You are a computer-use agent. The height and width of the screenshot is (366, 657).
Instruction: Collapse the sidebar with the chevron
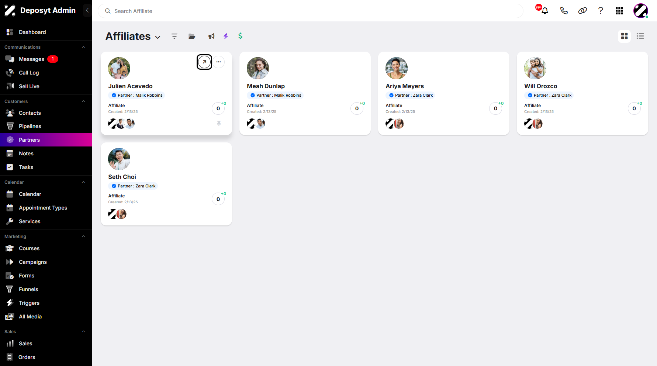(x=87, y=10)
